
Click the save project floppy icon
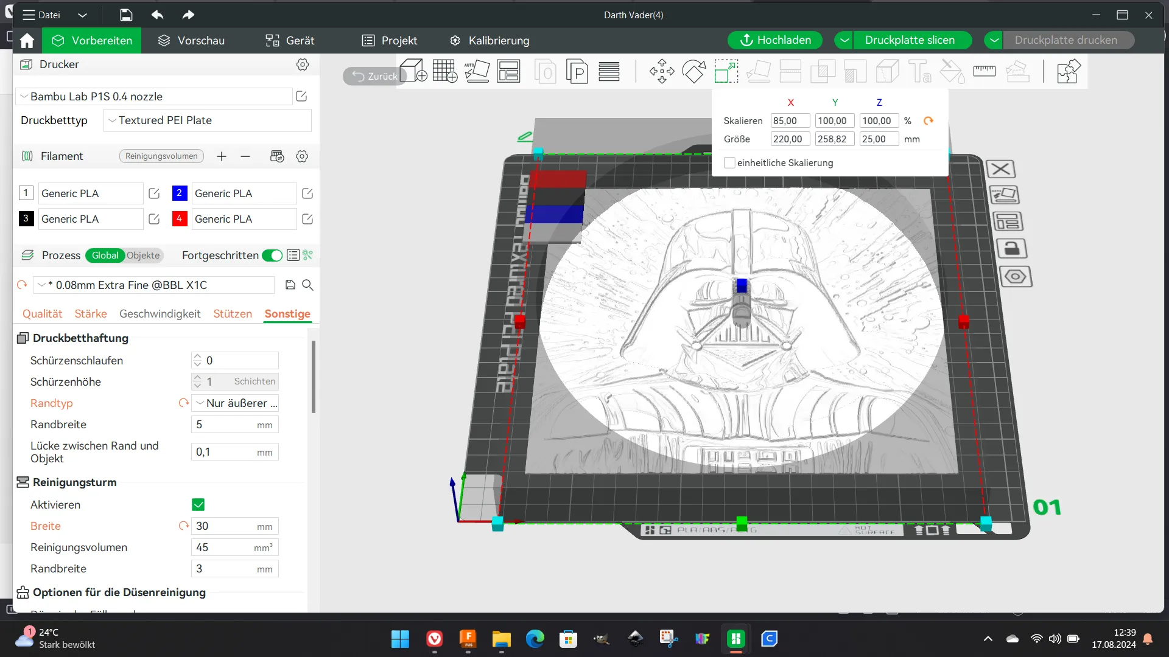126,15
